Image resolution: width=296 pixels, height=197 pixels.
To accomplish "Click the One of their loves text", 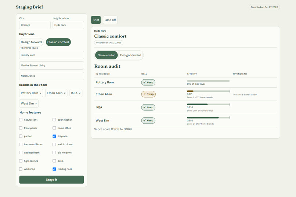I will tap(196, 84).
